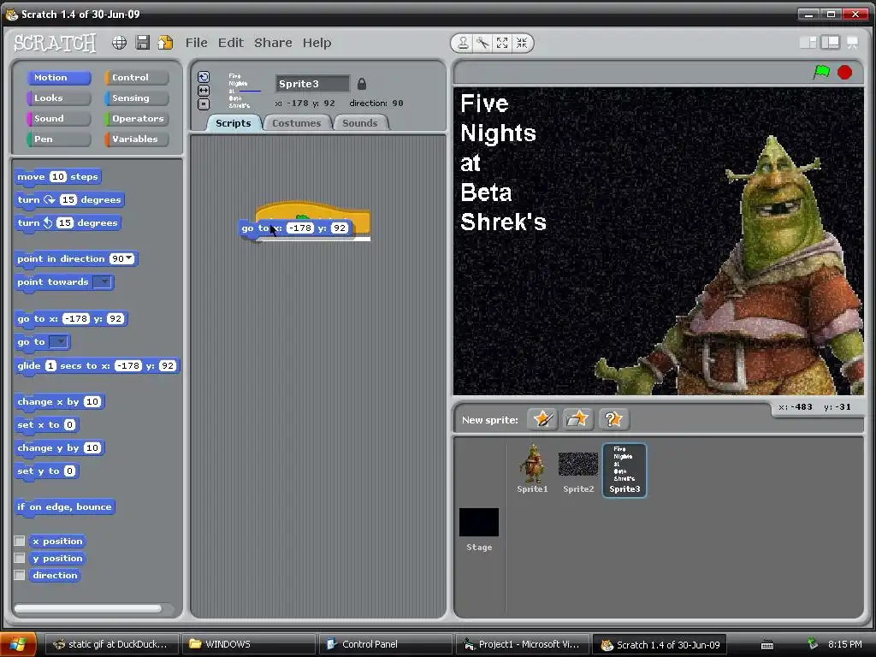
Task: Enable the y position stage monitor checkbox
Action: (x=20, y=558)
